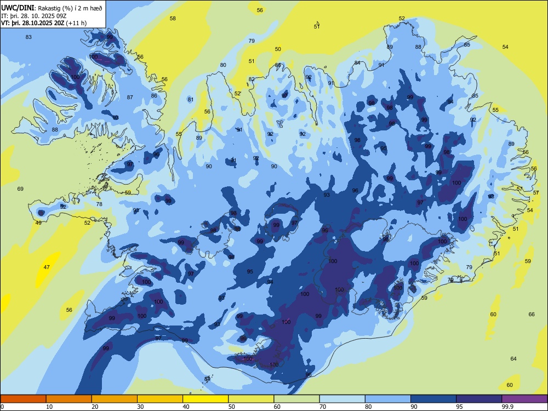The image size is (548, 411).
Task: Click the '50' humidity value north of the coast
Action: click(278, 49)
